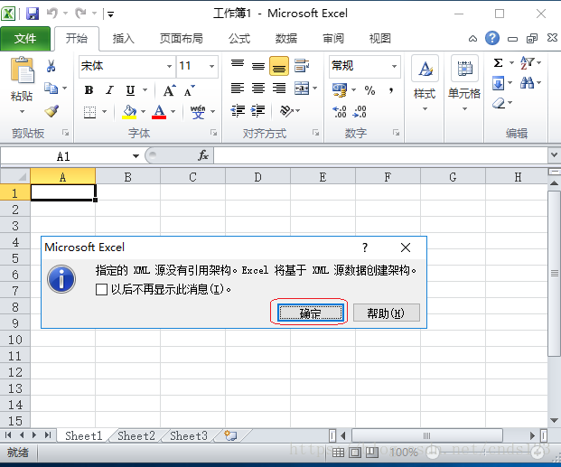Click 确定 button in dialog

tap(310, 313)
